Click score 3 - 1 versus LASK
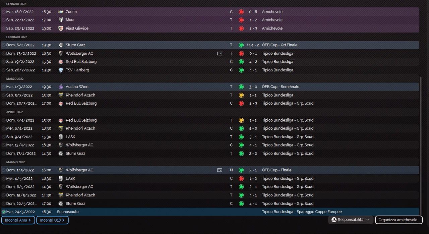The width and height of the screenshot is (429, 234). coord(253,137)
